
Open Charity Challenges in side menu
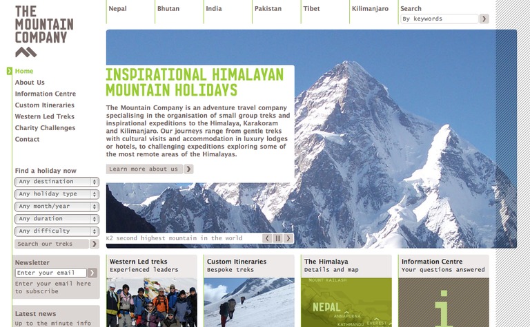(x=45, y=128)
